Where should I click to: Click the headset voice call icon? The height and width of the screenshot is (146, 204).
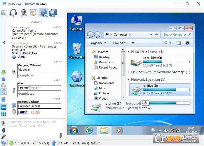click(x=13, y=13)
